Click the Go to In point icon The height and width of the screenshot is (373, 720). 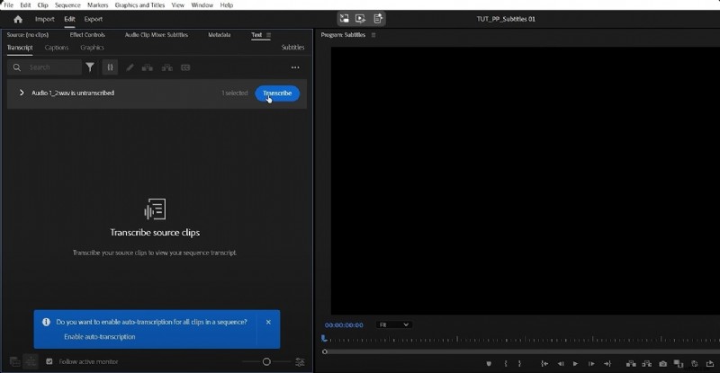pos(544,364)
